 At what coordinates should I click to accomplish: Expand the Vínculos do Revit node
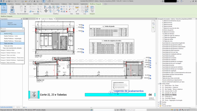159,106
